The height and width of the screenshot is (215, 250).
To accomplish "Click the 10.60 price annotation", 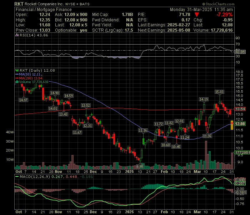I will [166, 145].
